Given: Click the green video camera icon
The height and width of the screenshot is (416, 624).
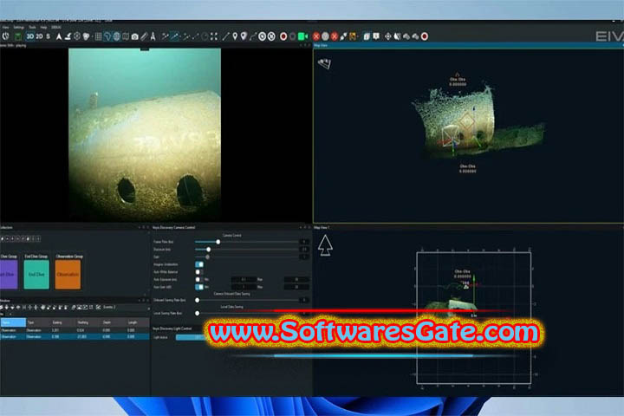Looking at the screenshot, I should click(x=302, y=36).
